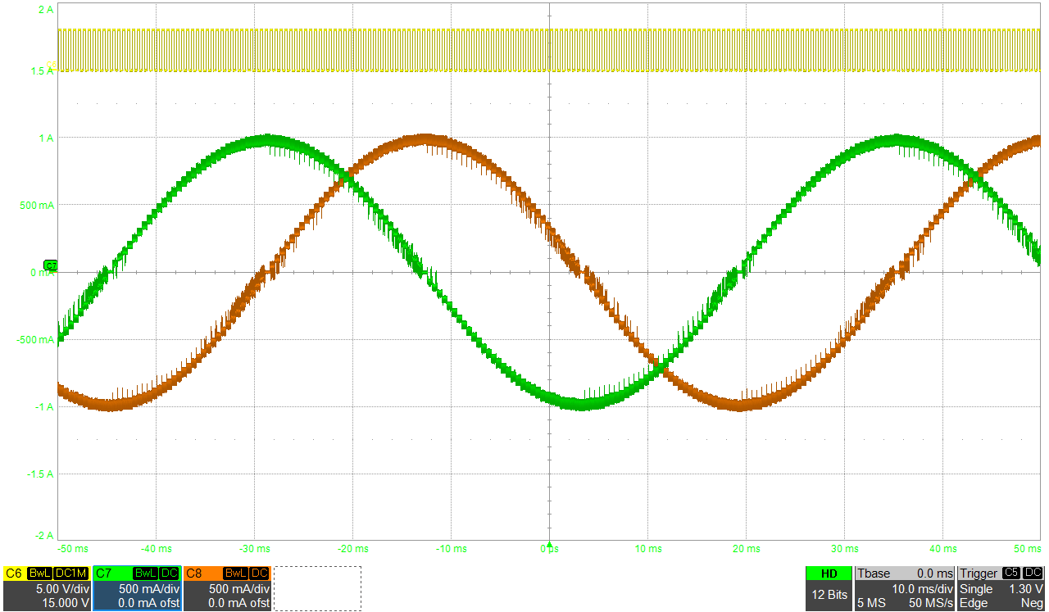Click the empty dashed descriptor placeholder box
This screenshot has height=612, width=1049.
[x=317, y=588]
